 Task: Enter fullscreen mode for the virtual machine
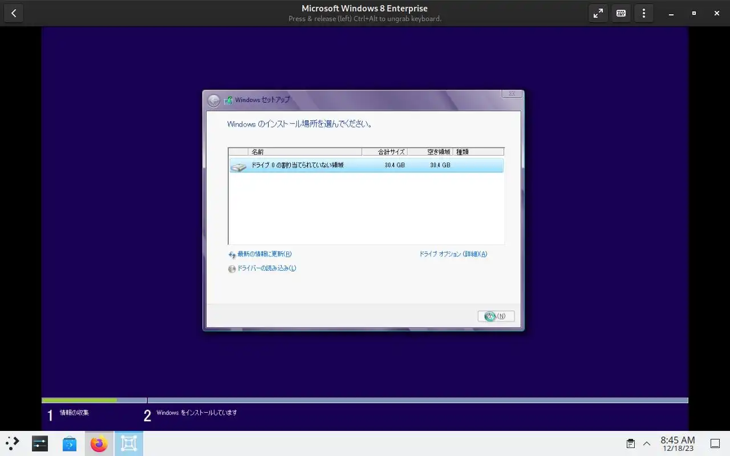(x=598, y=13)
